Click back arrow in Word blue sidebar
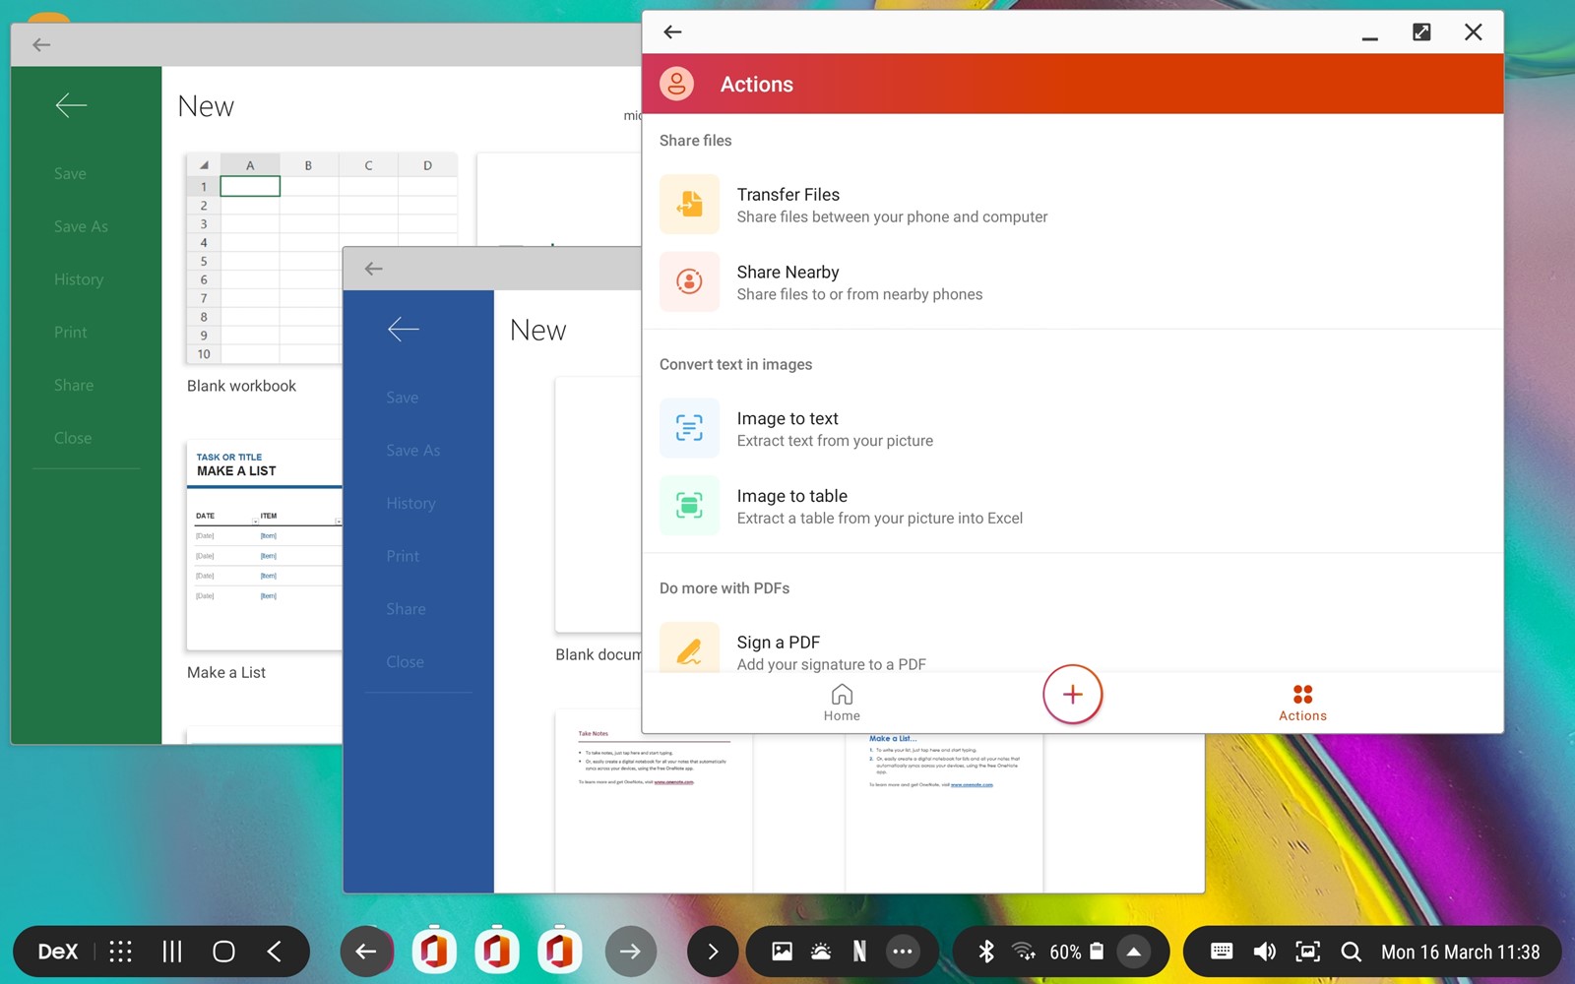1575x984 pixels. pyautogui.click(x=404, y=330)
